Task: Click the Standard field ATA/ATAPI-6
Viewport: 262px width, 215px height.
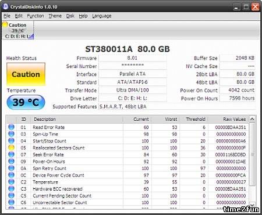Action: click(133, 82)
